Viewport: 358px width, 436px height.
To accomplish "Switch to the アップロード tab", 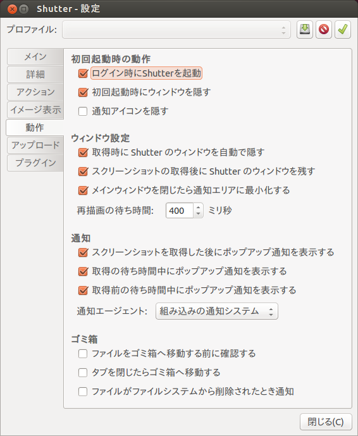I will click(x=35, y=145).
